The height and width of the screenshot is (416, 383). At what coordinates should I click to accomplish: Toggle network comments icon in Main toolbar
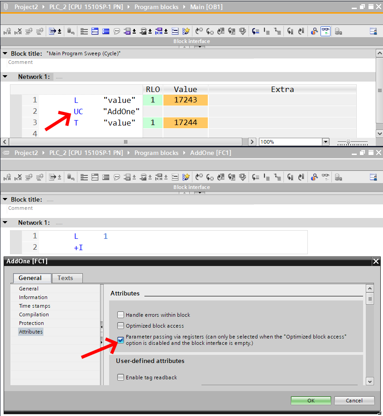pyautogui.click(x=175, y=32)
